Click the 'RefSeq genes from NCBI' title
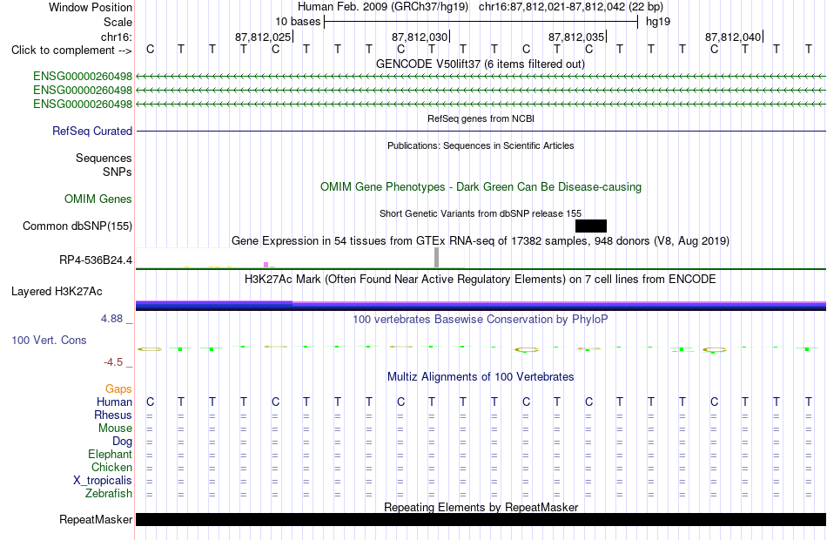Image resolution: width=827 pixels, height=540 pixels. (x=481, y=118)
